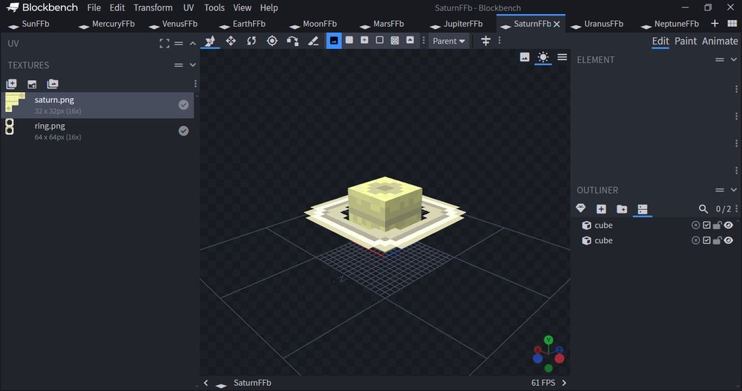Open the Transform menu

(x=153, y=7)
